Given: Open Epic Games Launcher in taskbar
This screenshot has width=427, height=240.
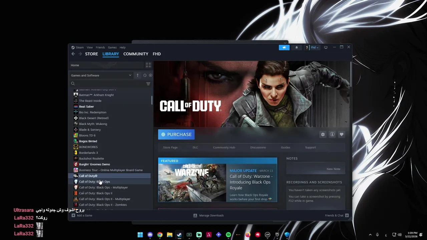Looking at the screenshot, I should pyautogui.click(x=277, y=235).
